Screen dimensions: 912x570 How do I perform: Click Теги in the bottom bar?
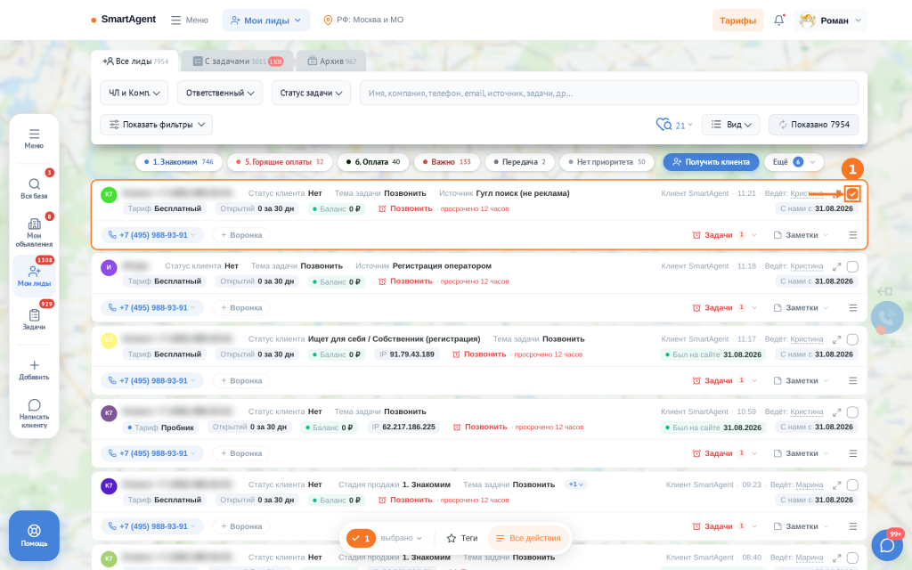pyautogui.click(x=462, y=538)
